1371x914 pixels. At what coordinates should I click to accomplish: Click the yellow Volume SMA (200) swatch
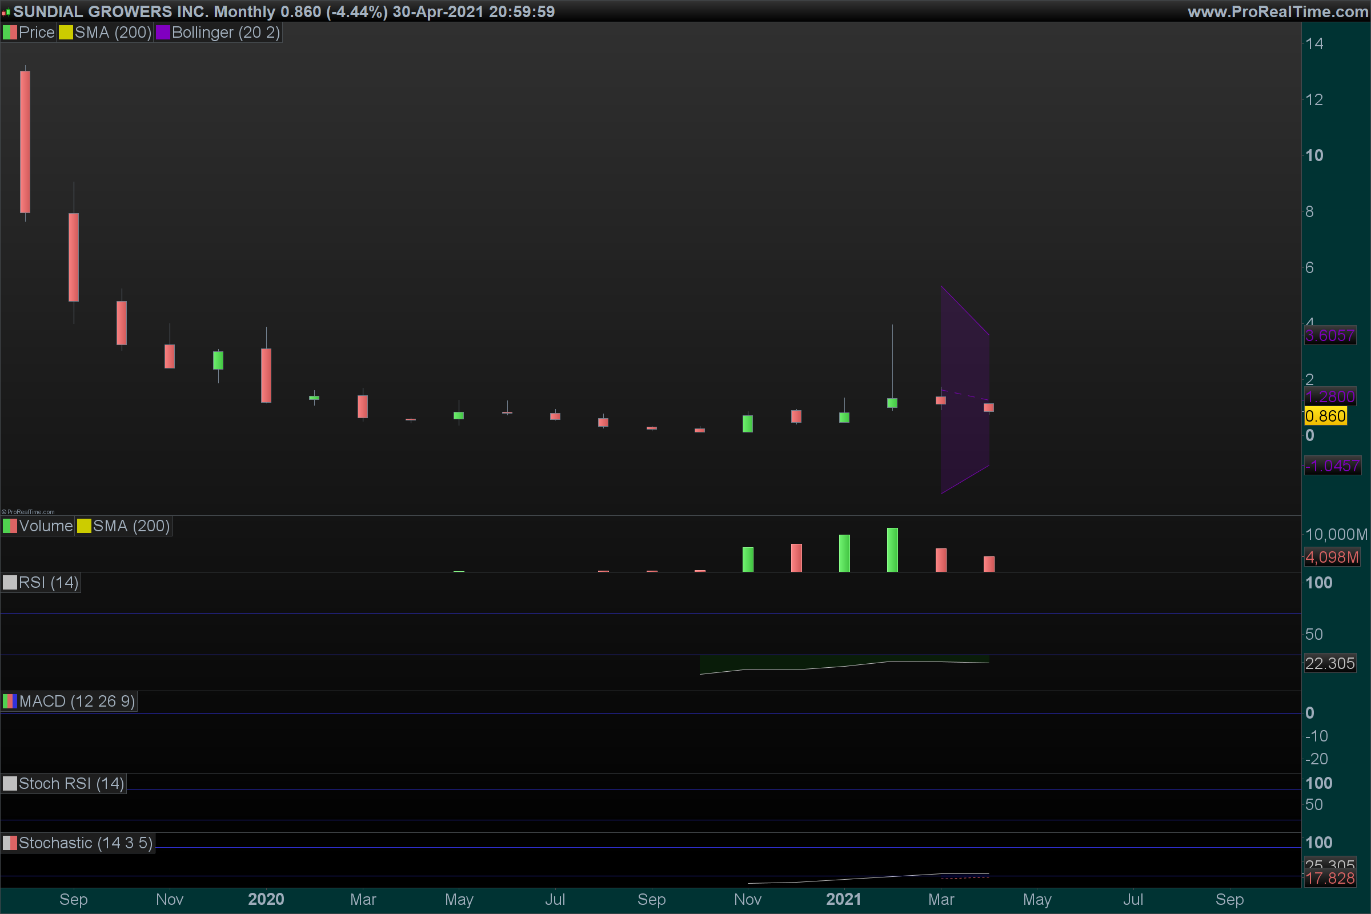[85, 526]
